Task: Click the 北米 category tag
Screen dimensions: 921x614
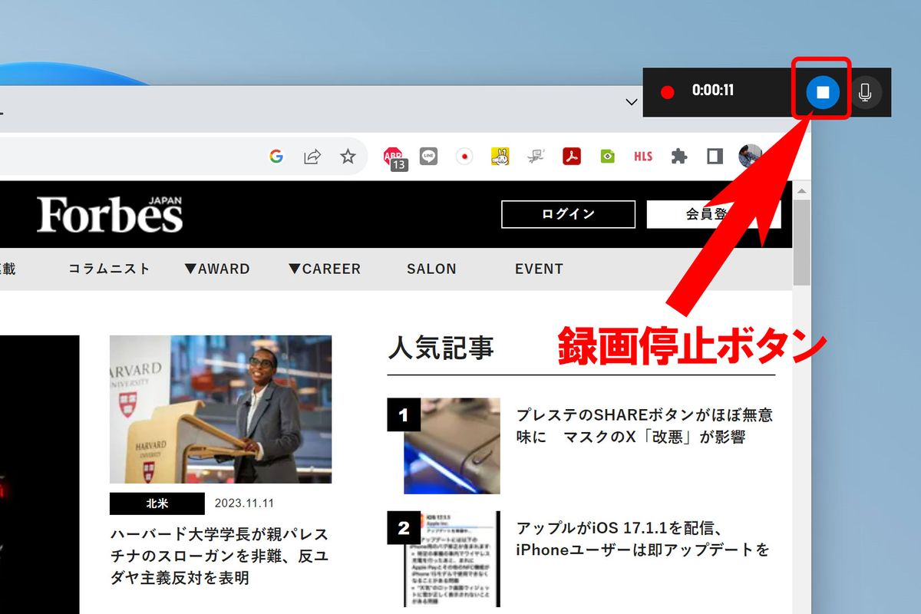Action: click(x=157, y=503)
